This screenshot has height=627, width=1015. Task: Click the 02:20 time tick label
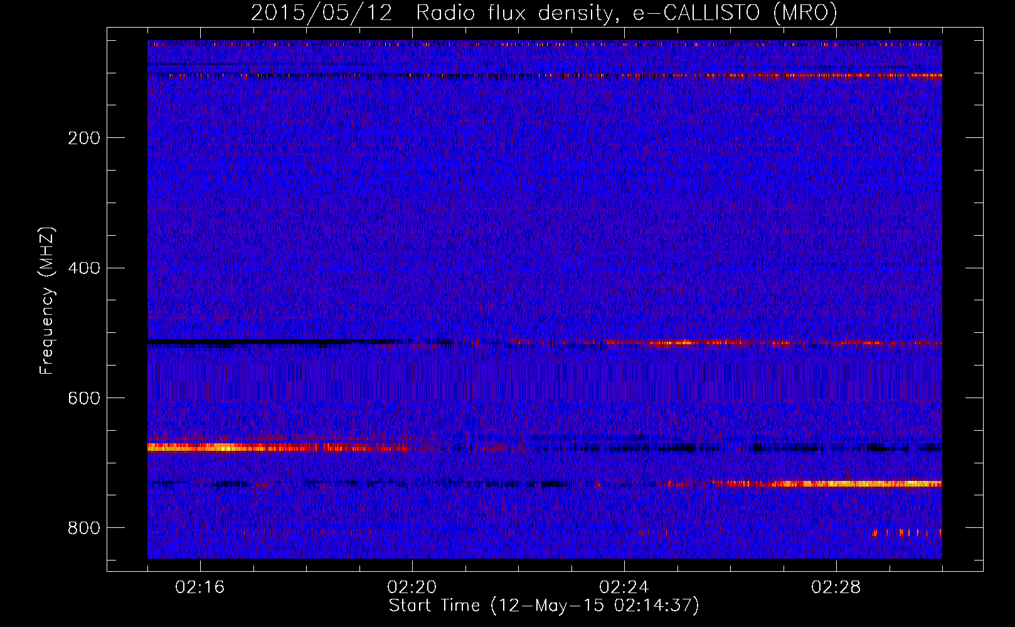(412, 587)
